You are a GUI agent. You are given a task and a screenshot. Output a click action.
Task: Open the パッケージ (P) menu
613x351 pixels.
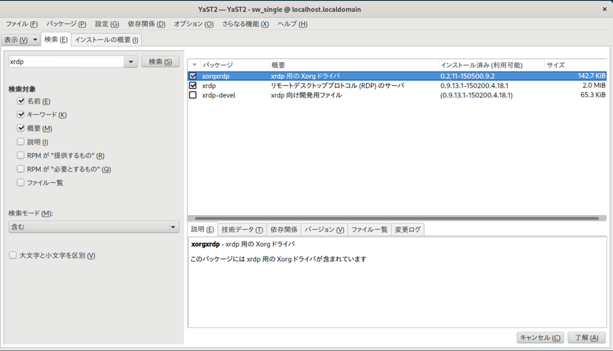click(x=66, y=24)
